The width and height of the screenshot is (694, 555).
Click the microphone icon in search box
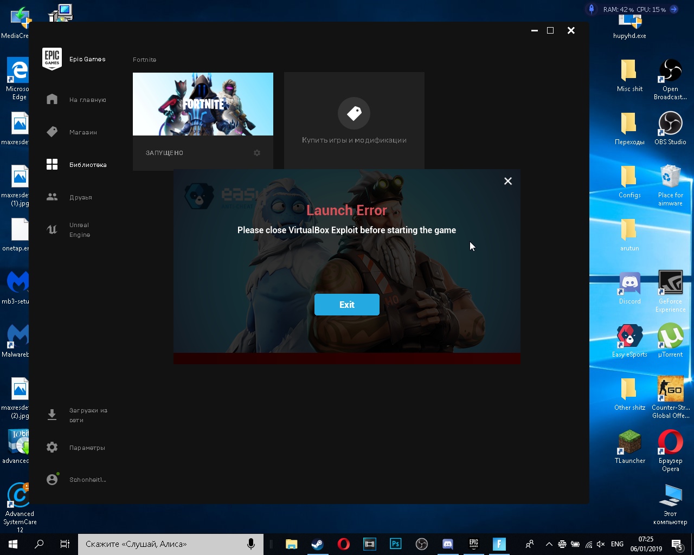click(251, 544)
